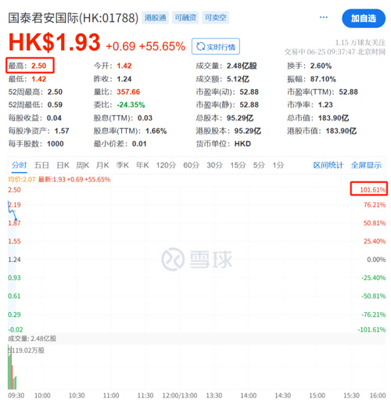This screenshot has width=391, height=406.
Task: Open the 周K chart tab
Action: pos(83,165)
